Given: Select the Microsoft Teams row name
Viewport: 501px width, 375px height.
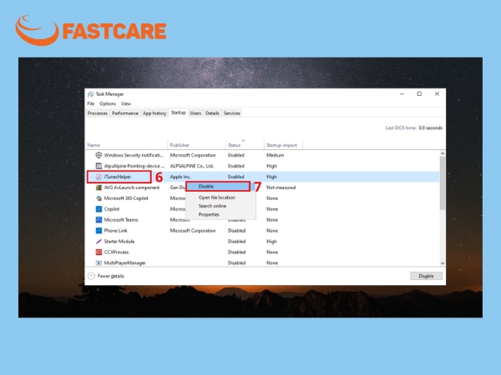Looking at the screenshot, I should pyautogui.click(x=121, y=220).
